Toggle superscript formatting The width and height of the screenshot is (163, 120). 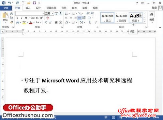click(41, 18)
